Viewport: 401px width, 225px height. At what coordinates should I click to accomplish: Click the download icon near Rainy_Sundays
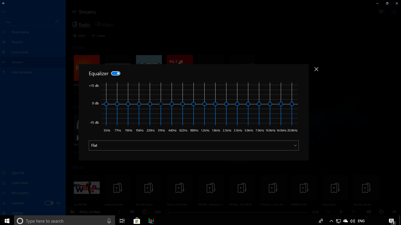click(x=119, y=212)
